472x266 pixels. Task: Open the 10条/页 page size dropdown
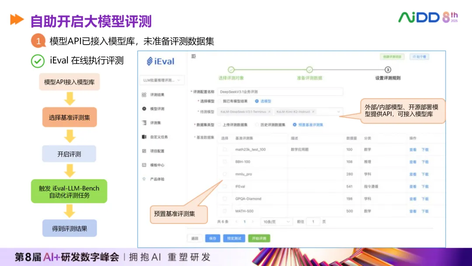pos(276,222)
